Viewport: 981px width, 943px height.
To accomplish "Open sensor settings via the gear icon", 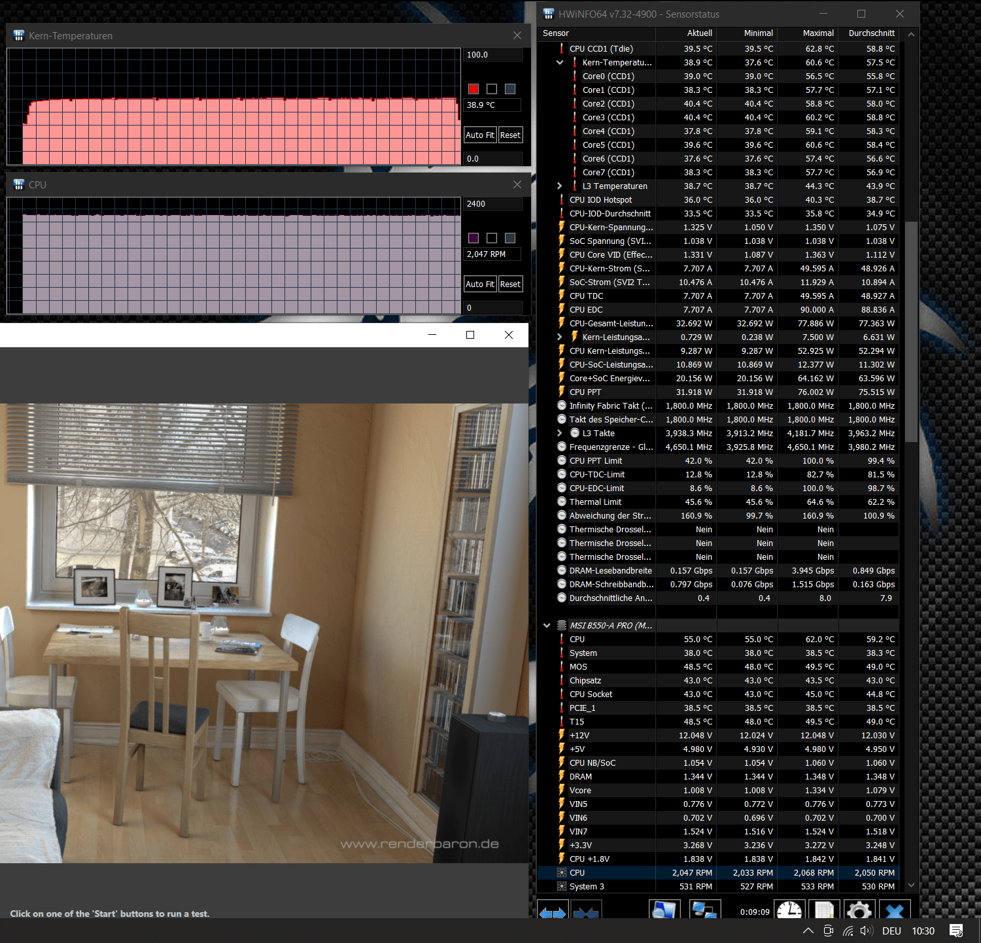I will [x=859, y=910].
